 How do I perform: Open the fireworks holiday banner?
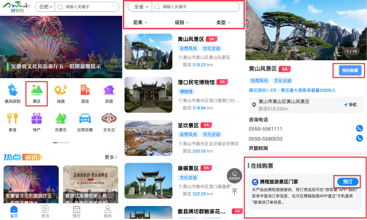click(x=61, y=47)
